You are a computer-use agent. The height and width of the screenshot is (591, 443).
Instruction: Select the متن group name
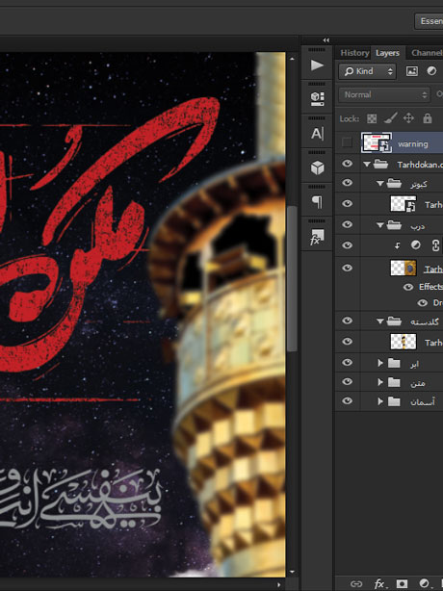[417, 383]
